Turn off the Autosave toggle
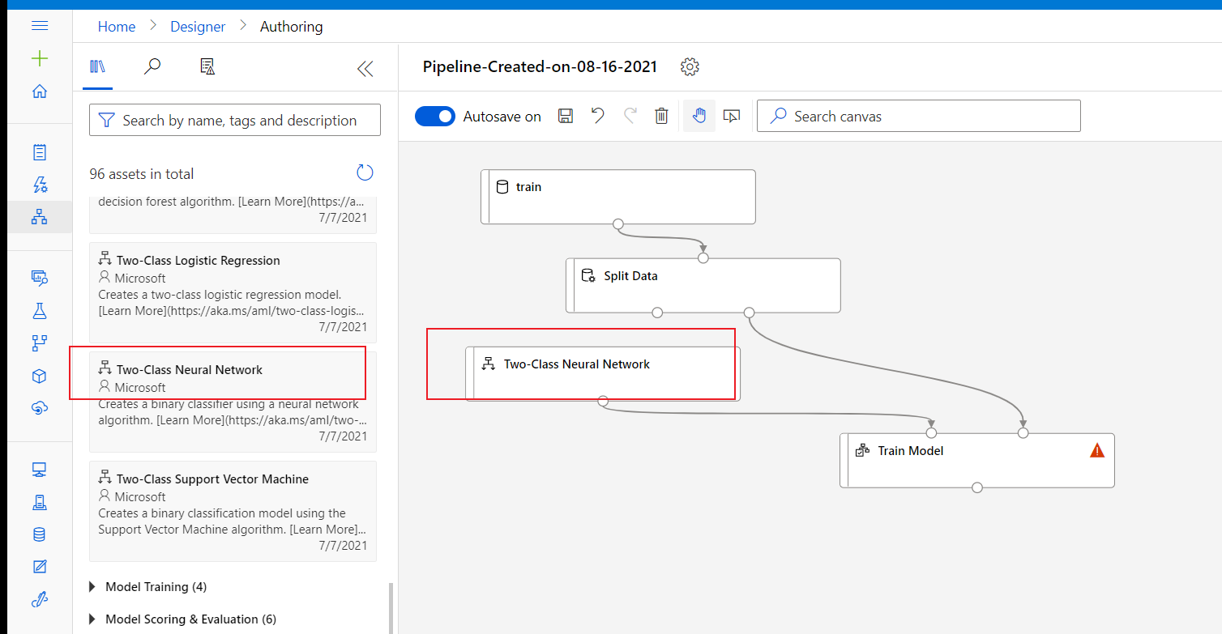 coord(435,116)
